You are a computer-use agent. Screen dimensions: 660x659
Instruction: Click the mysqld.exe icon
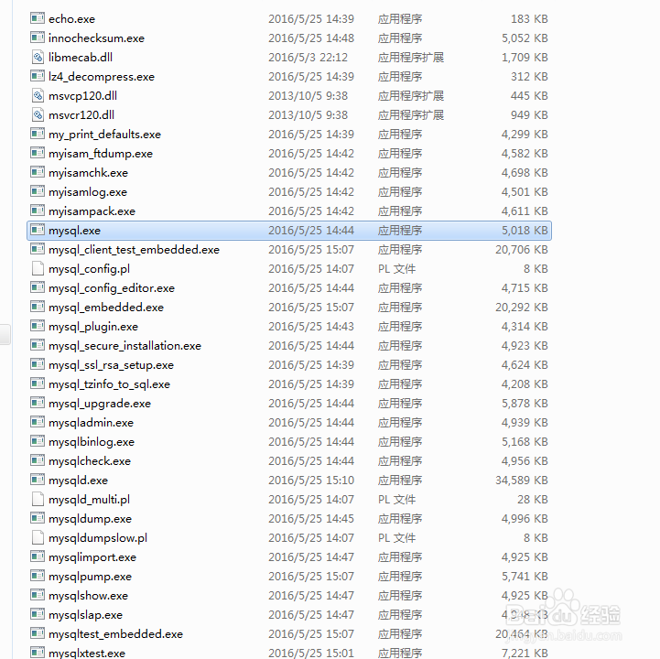point(38,480)
